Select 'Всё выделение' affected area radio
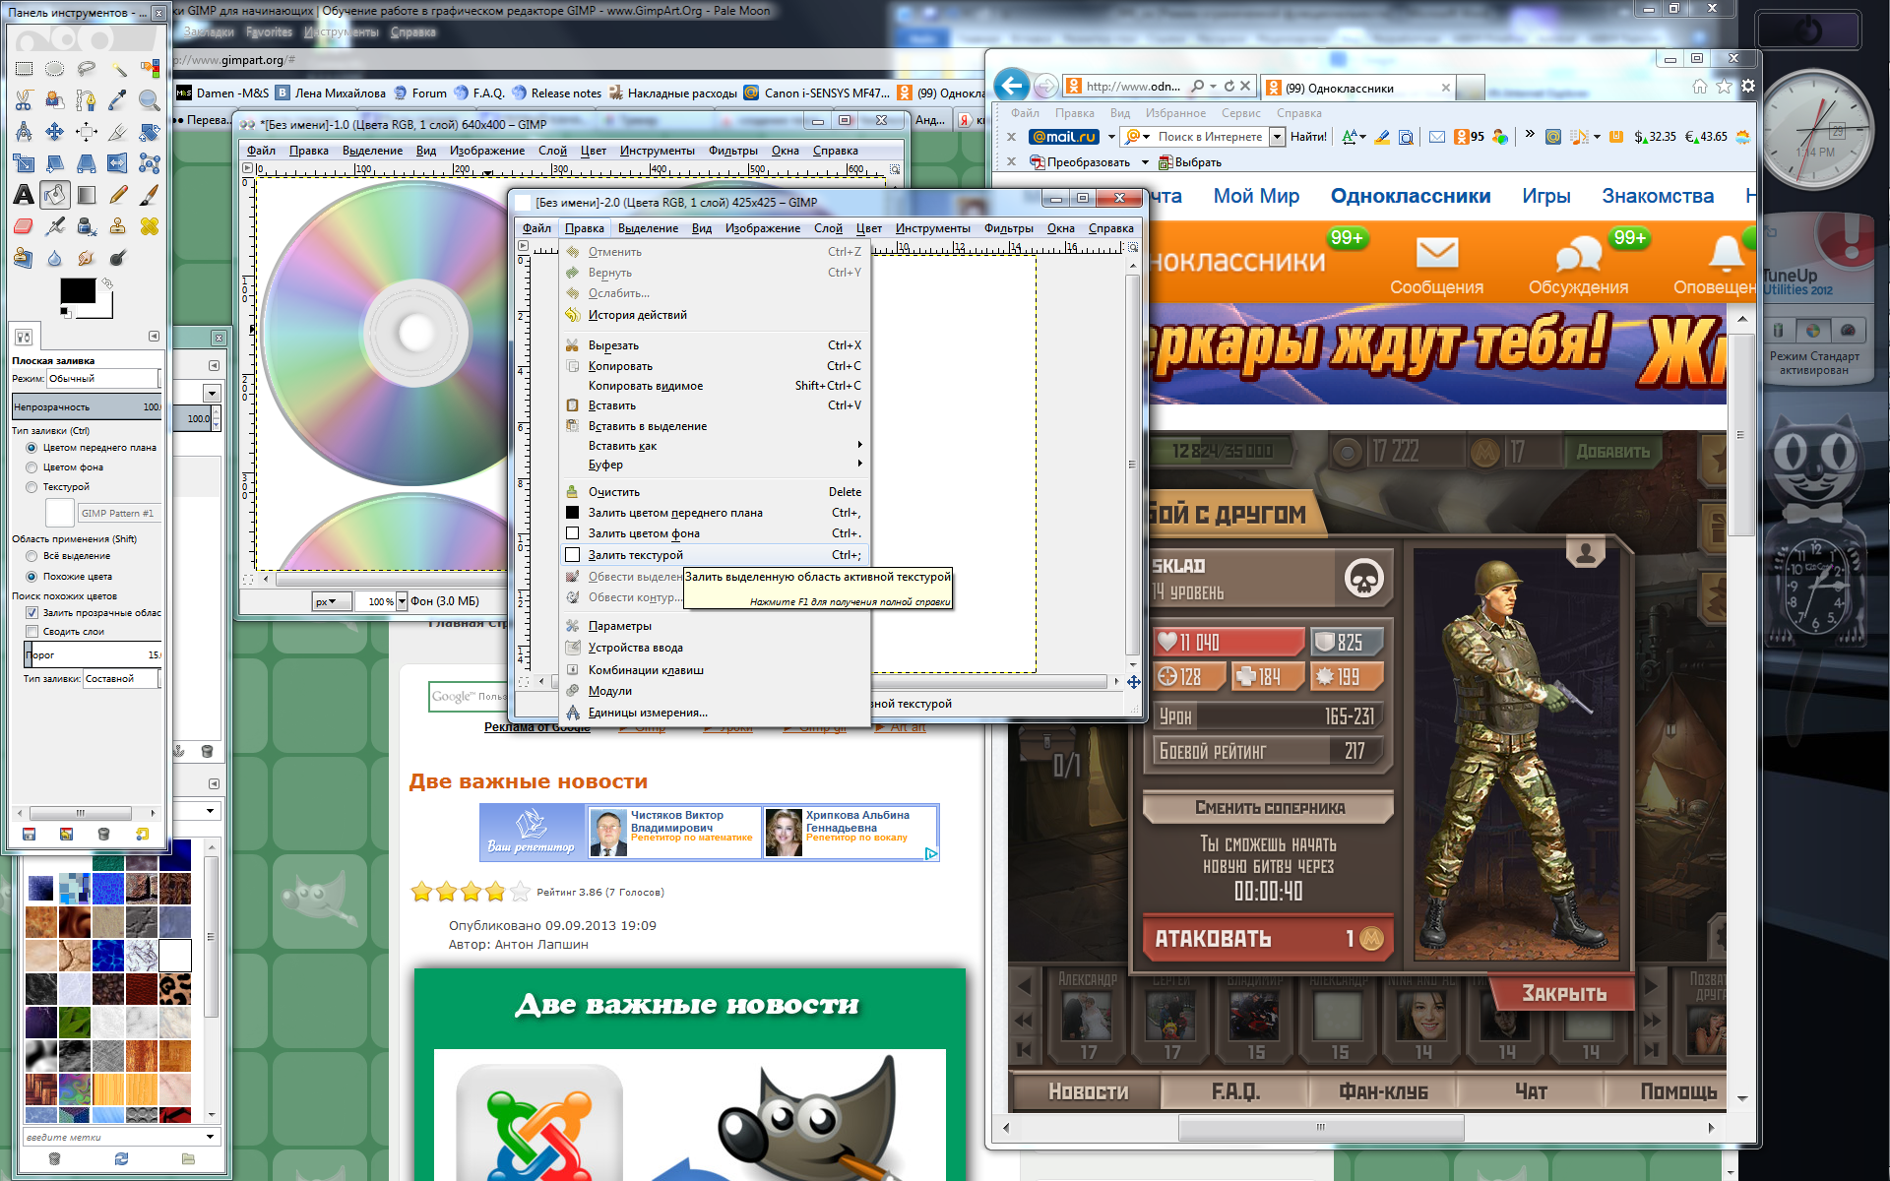Screen dimensions: 1890x1181 [x=31, y=556]
